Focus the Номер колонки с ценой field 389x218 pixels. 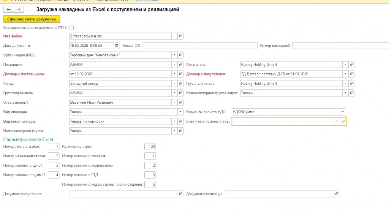54,166
